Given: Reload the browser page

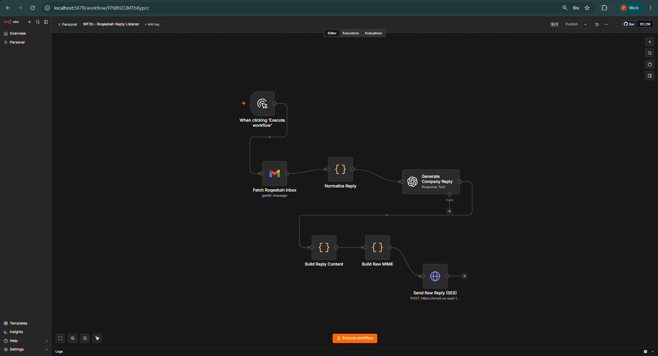Looking at the screenshot, I should click(x=33, y=8).
